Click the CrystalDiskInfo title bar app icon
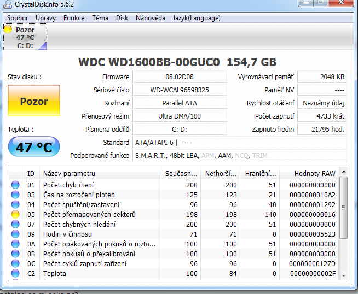Viewport: 358px width, 294px height. (8, 4)
